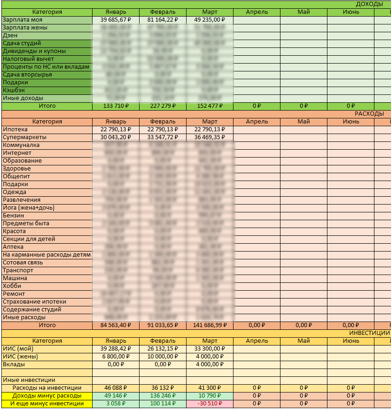Select supermarket value 36 469,35 ₽
Image resolution: width=391 pixels, height=410 pixels.
(x=210, y=137)
